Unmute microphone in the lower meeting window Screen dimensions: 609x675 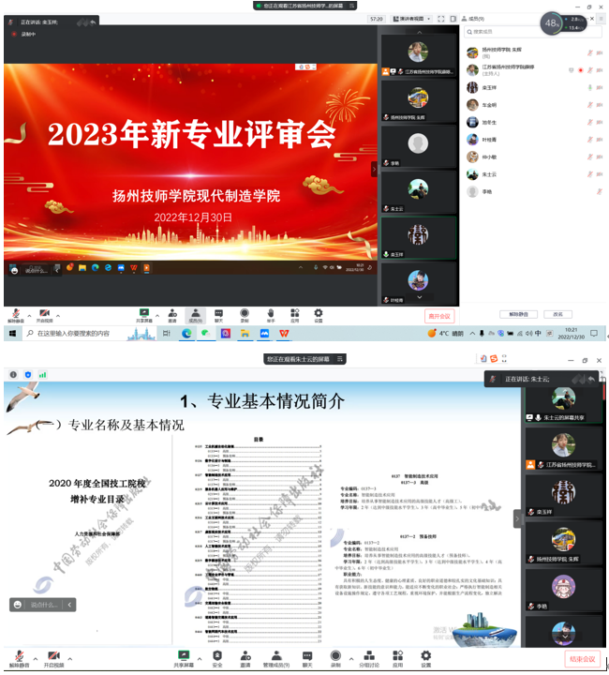pyautogui.click(x=20, y=659)
